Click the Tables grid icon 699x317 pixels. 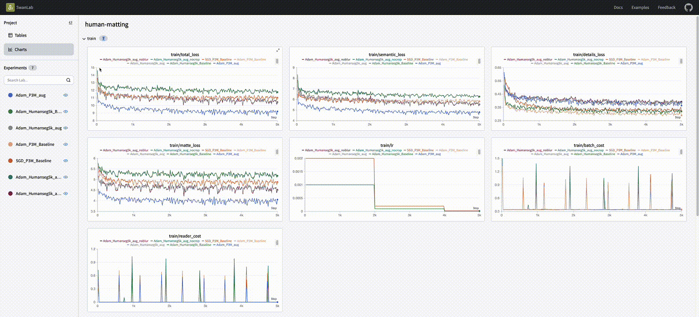[x=10, y=35]
